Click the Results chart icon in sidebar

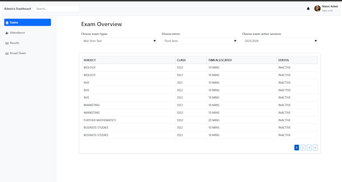coord(7,43)
